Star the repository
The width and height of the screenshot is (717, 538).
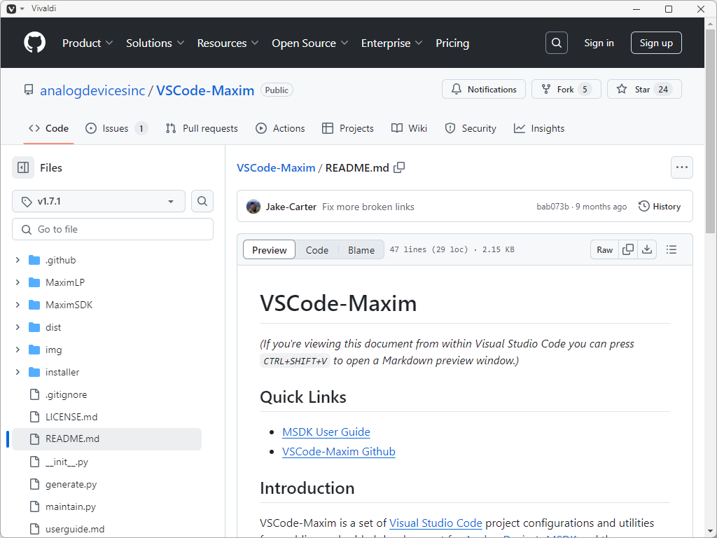click(644, 89)
